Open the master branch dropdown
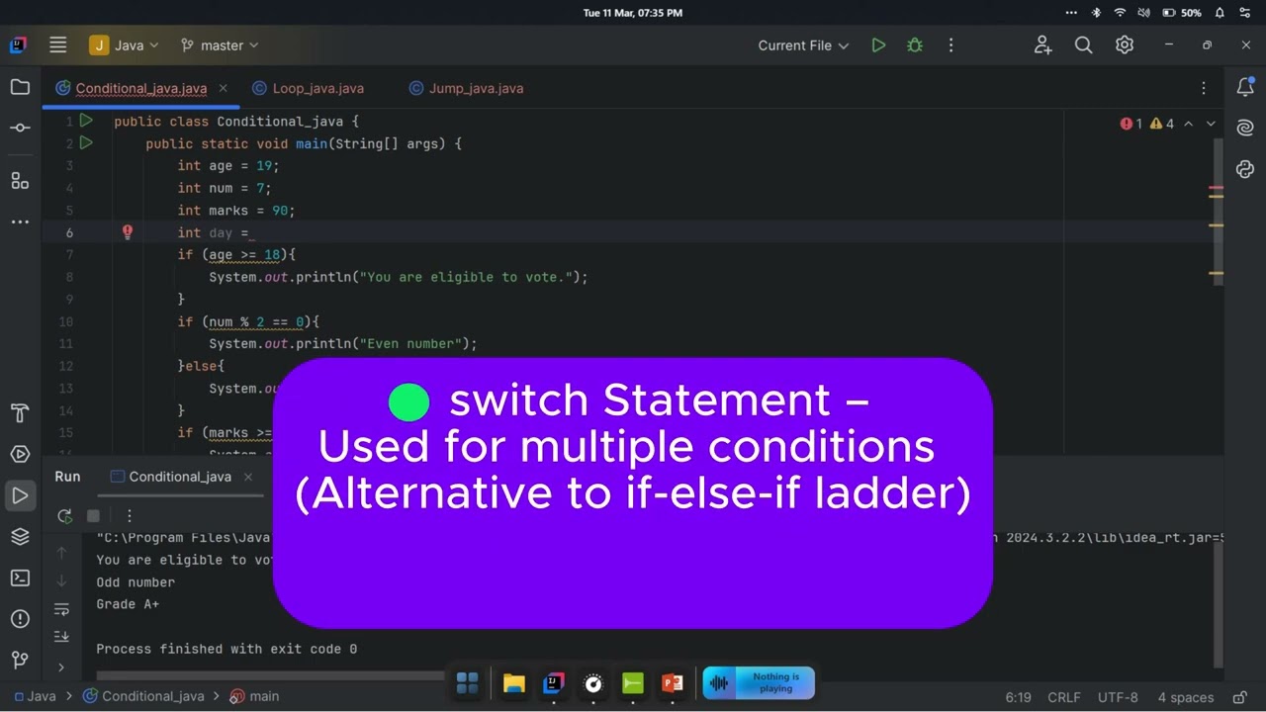The image size is (1266, 712). [x=220, y=44]
